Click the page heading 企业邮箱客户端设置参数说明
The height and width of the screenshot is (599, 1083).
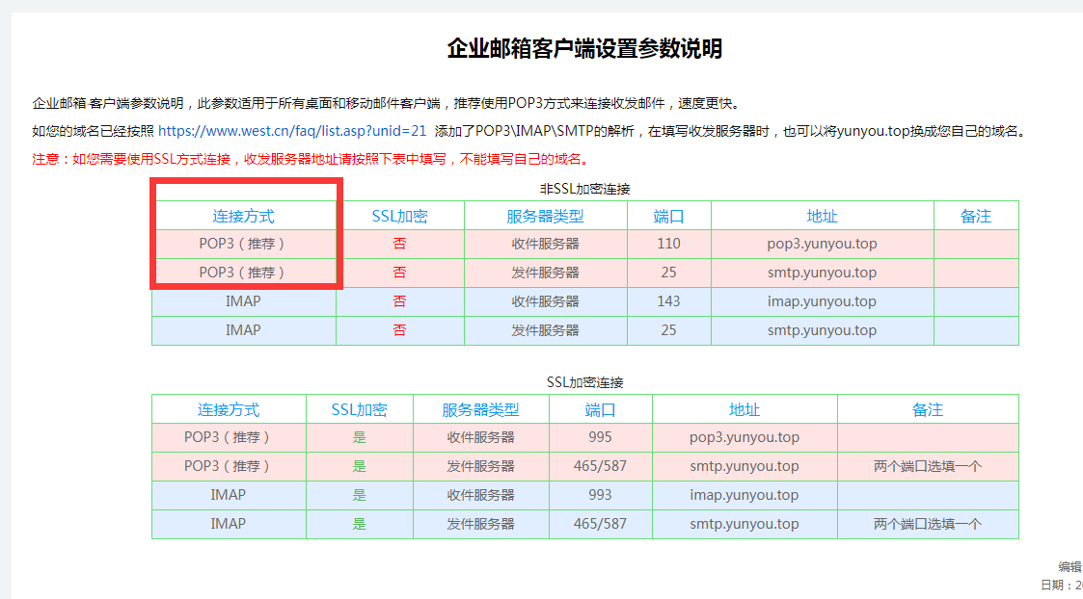click(584, 48)
